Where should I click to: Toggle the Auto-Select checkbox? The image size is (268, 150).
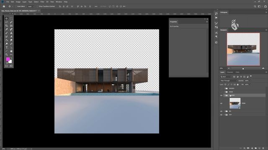(16, 7)
